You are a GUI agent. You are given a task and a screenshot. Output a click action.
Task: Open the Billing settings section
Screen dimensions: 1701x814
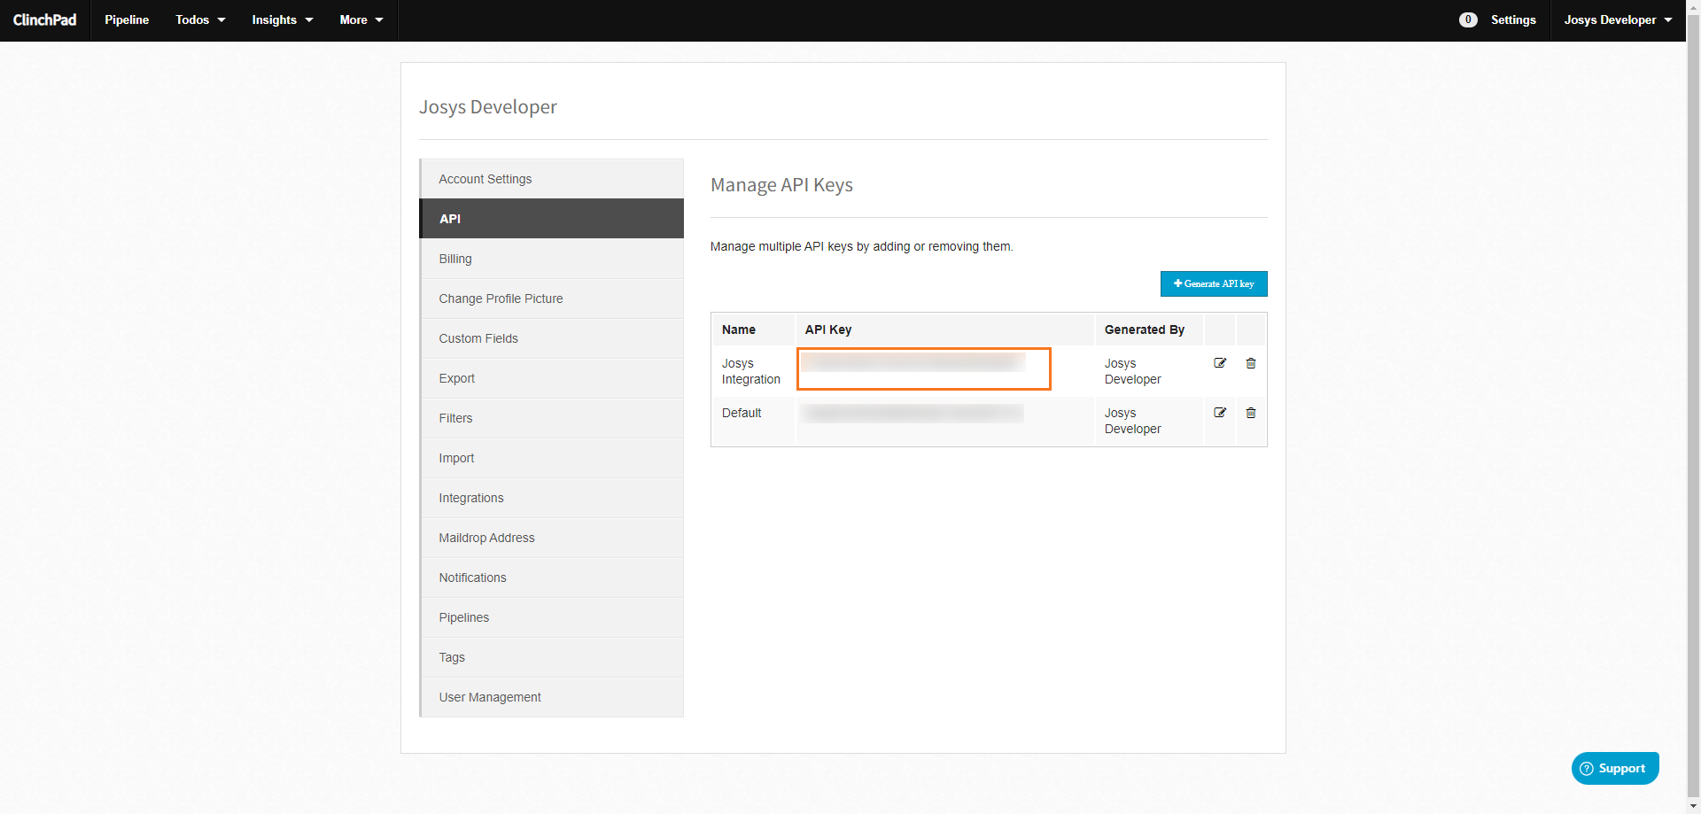(x=552, y=259)
